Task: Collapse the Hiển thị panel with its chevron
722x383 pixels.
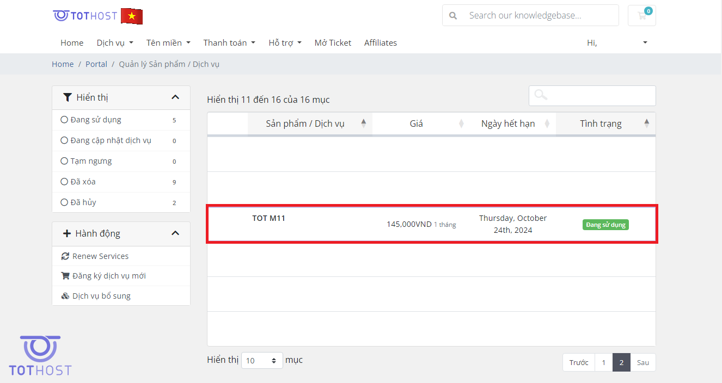Action: [x=175, y=97]
